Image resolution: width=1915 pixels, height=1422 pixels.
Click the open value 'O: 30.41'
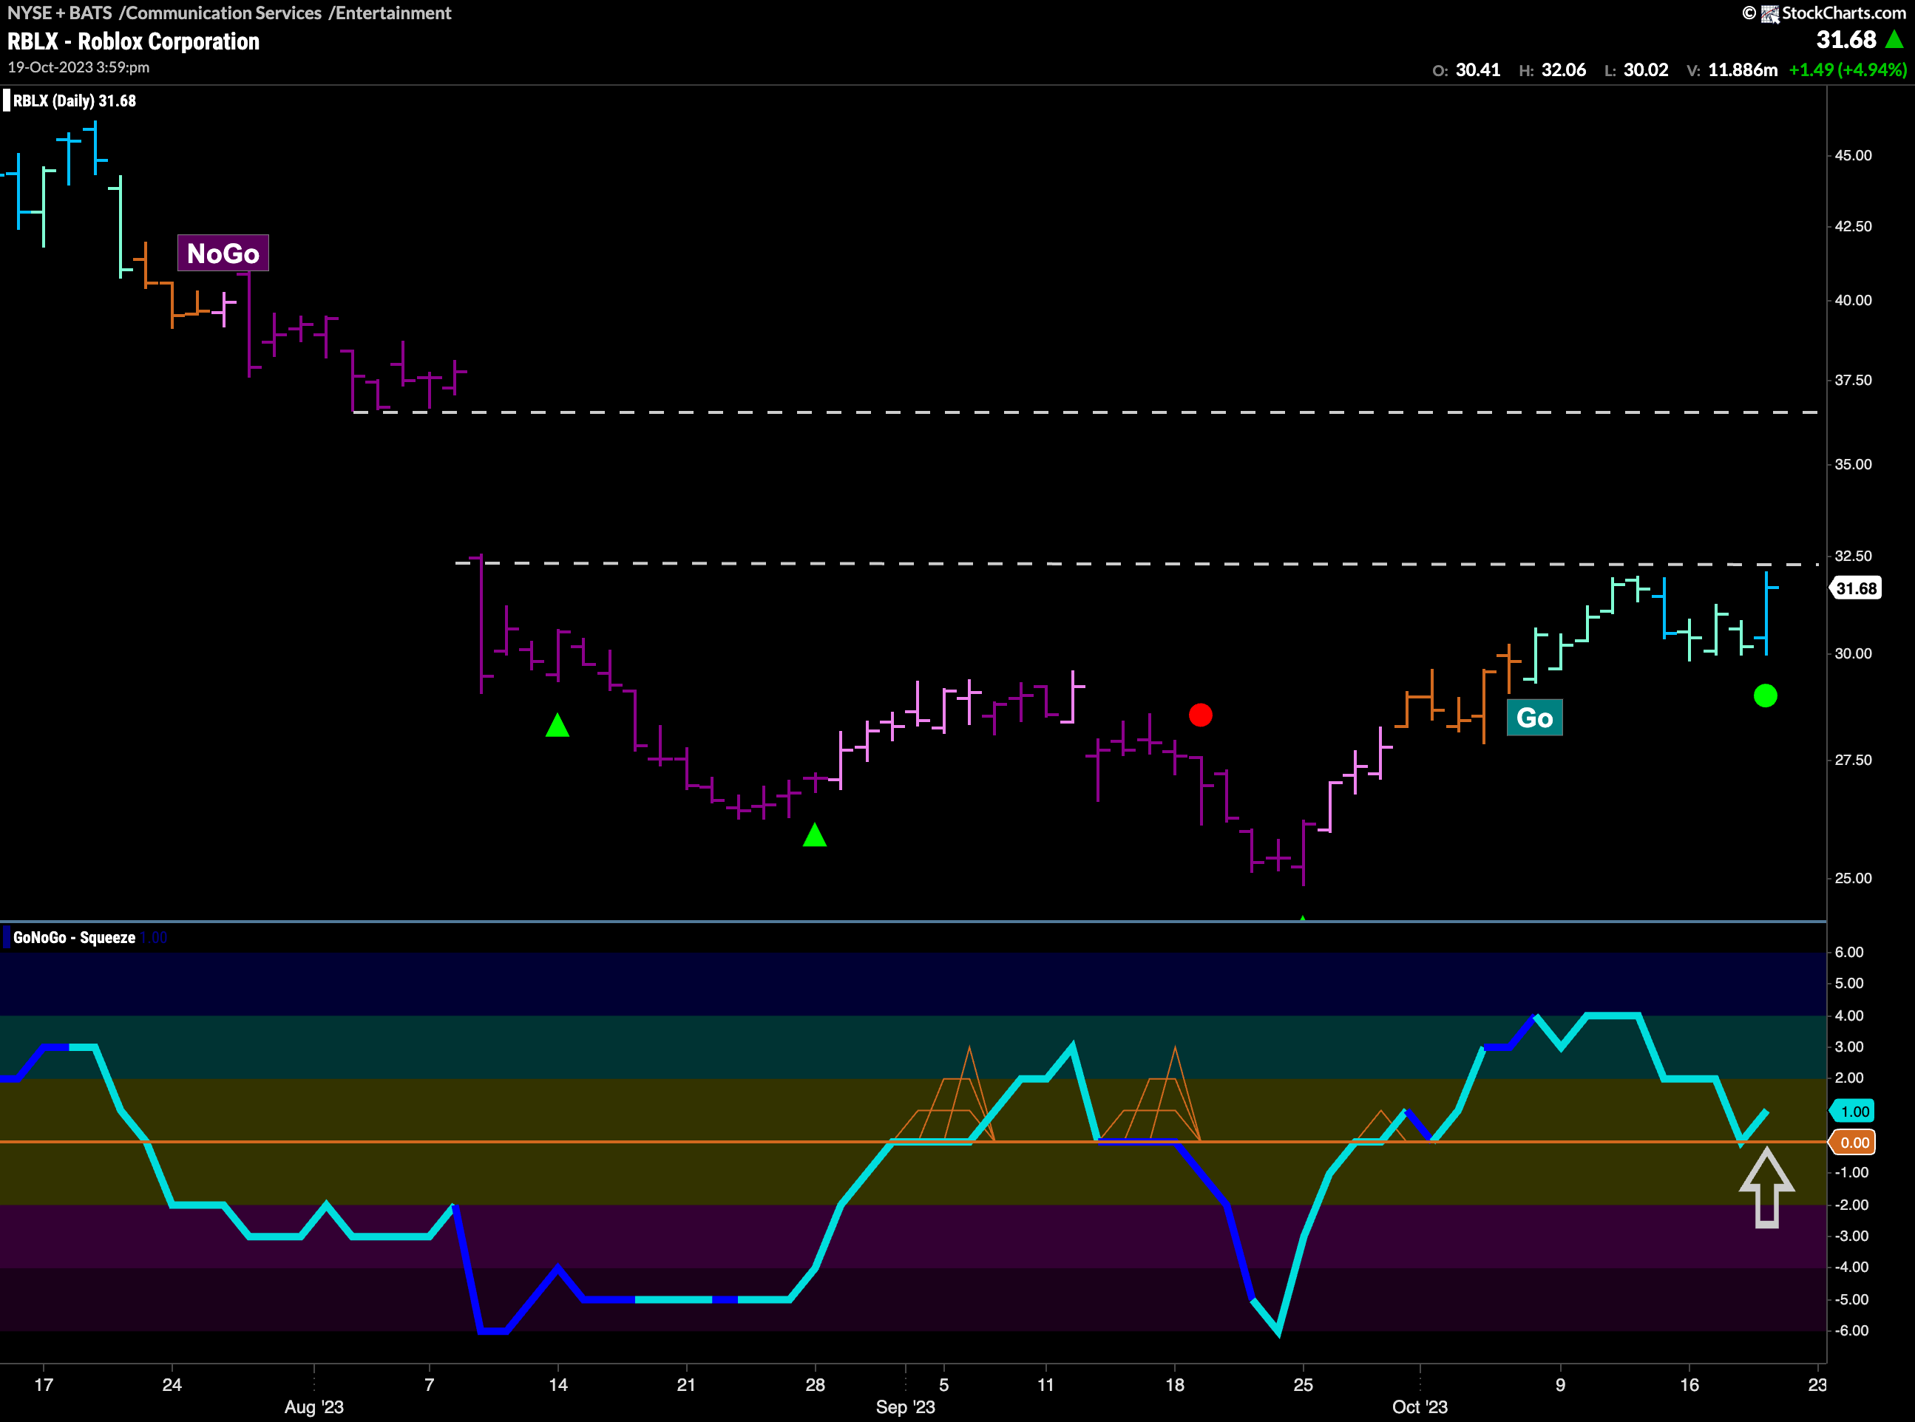1465,69
